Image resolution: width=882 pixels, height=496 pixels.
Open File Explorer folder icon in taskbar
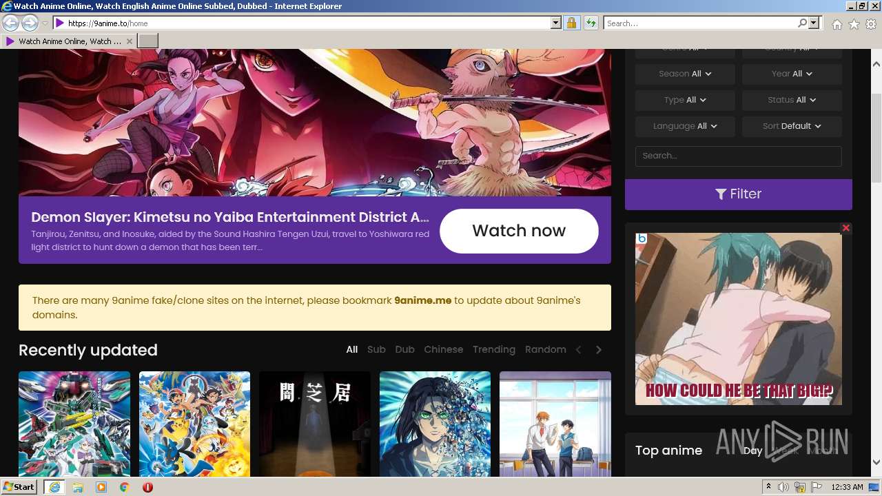click(x=78, y=487)
